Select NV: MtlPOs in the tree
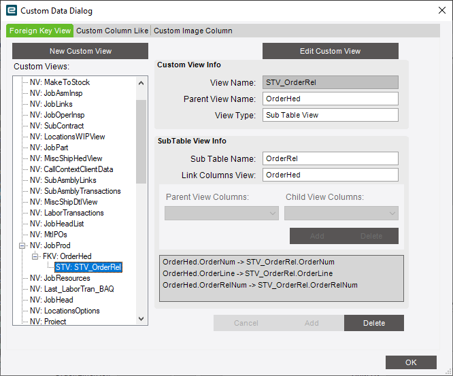 48,235
